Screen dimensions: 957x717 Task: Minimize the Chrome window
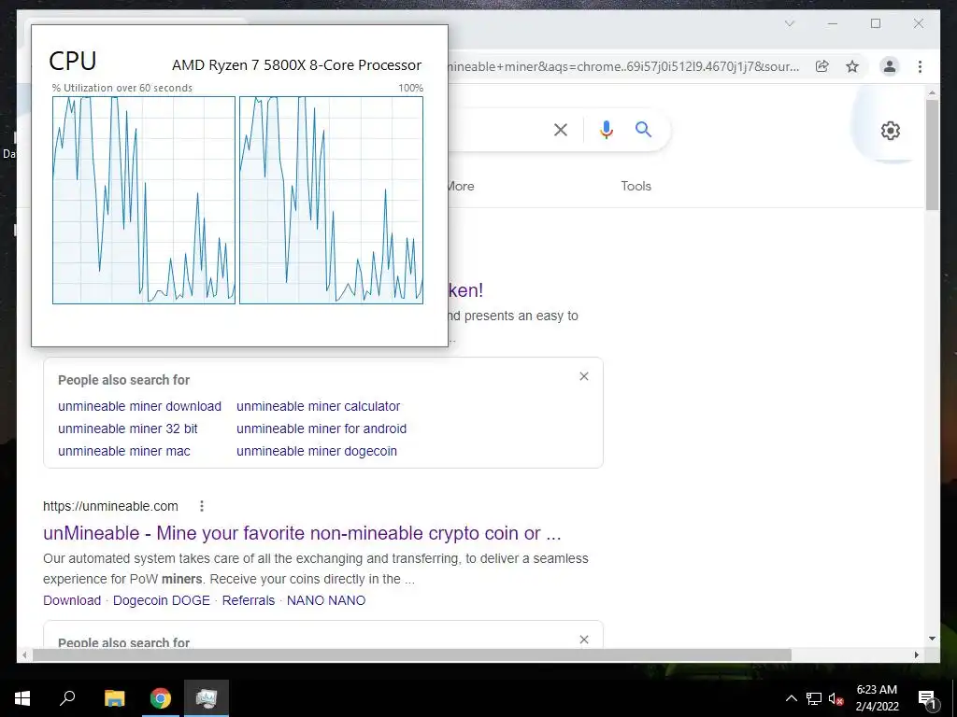click(832, 23)
